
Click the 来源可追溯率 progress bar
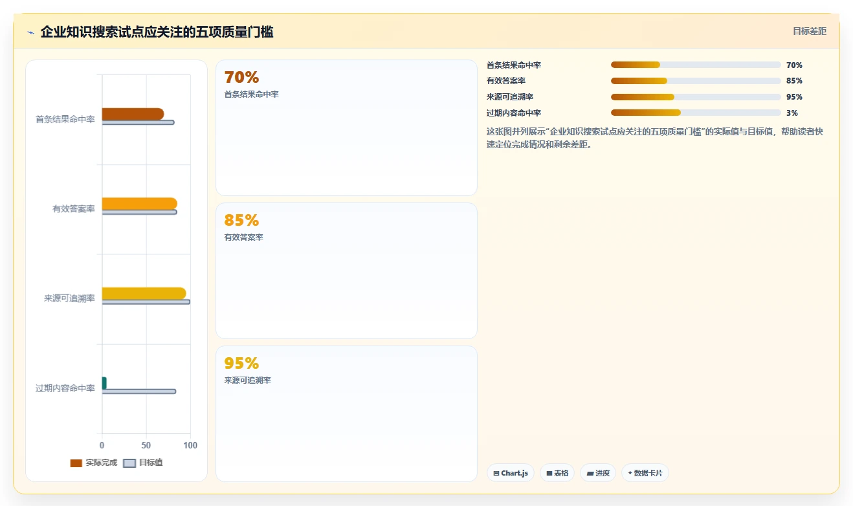point(696,97)
